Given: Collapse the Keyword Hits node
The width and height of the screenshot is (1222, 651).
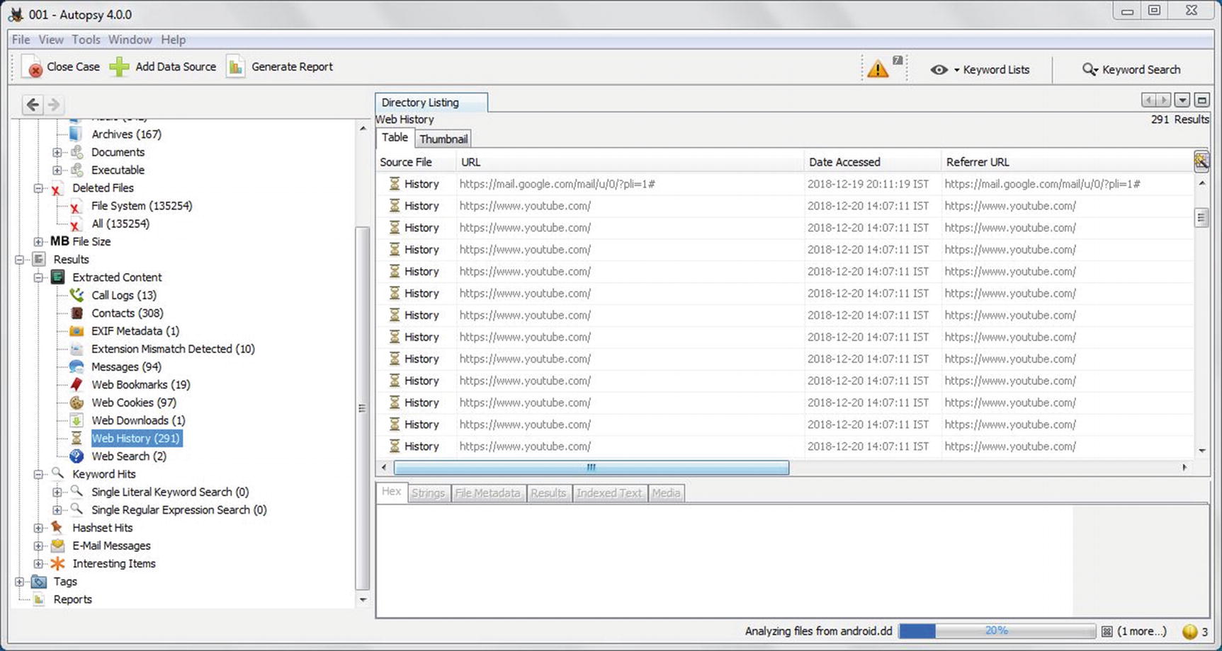Looking at the screenshot, I should (38, 474).
